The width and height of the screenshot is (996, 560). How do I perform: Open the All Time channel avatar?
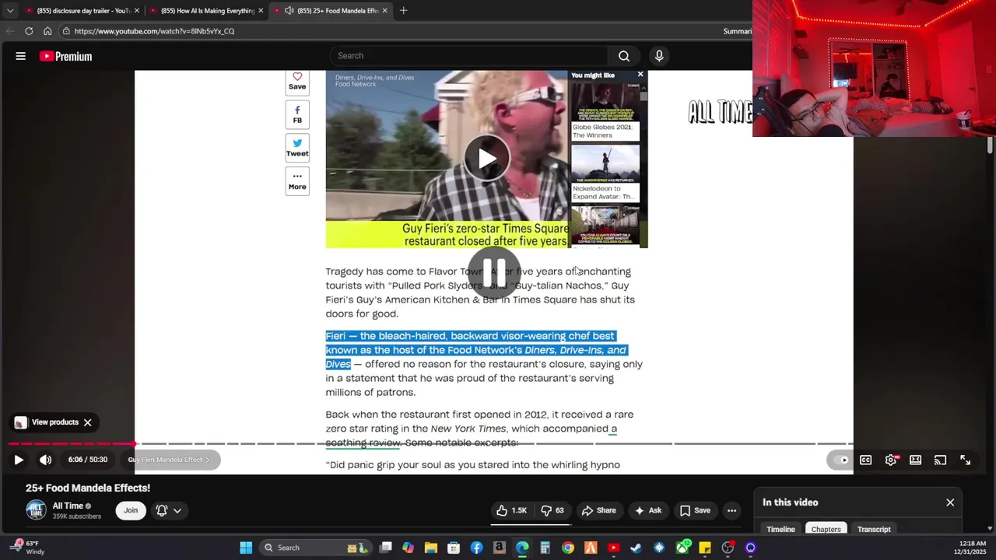[36, 510]
